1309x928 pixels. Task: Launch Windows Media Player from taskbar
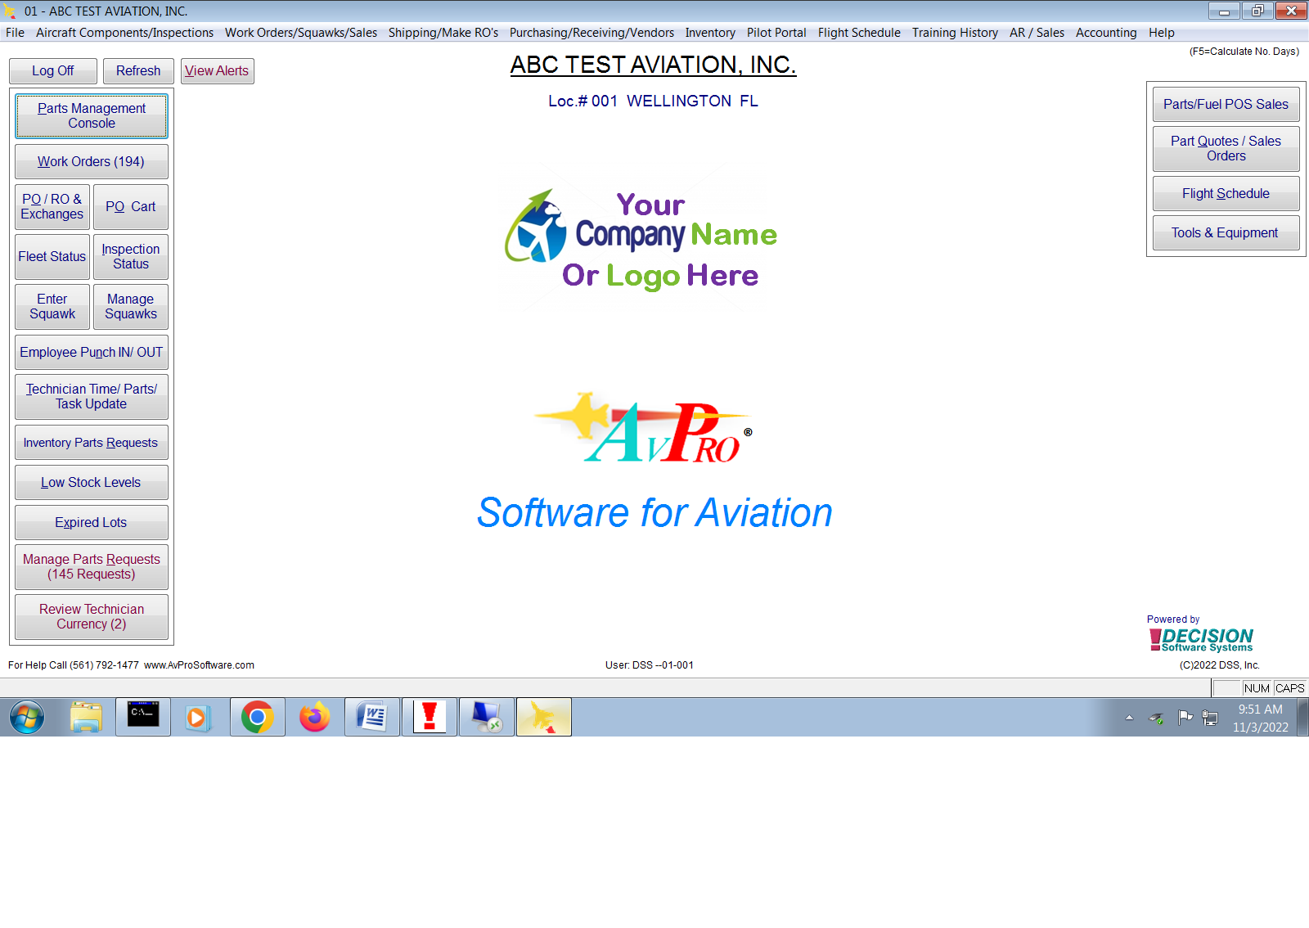coord(200,717)
